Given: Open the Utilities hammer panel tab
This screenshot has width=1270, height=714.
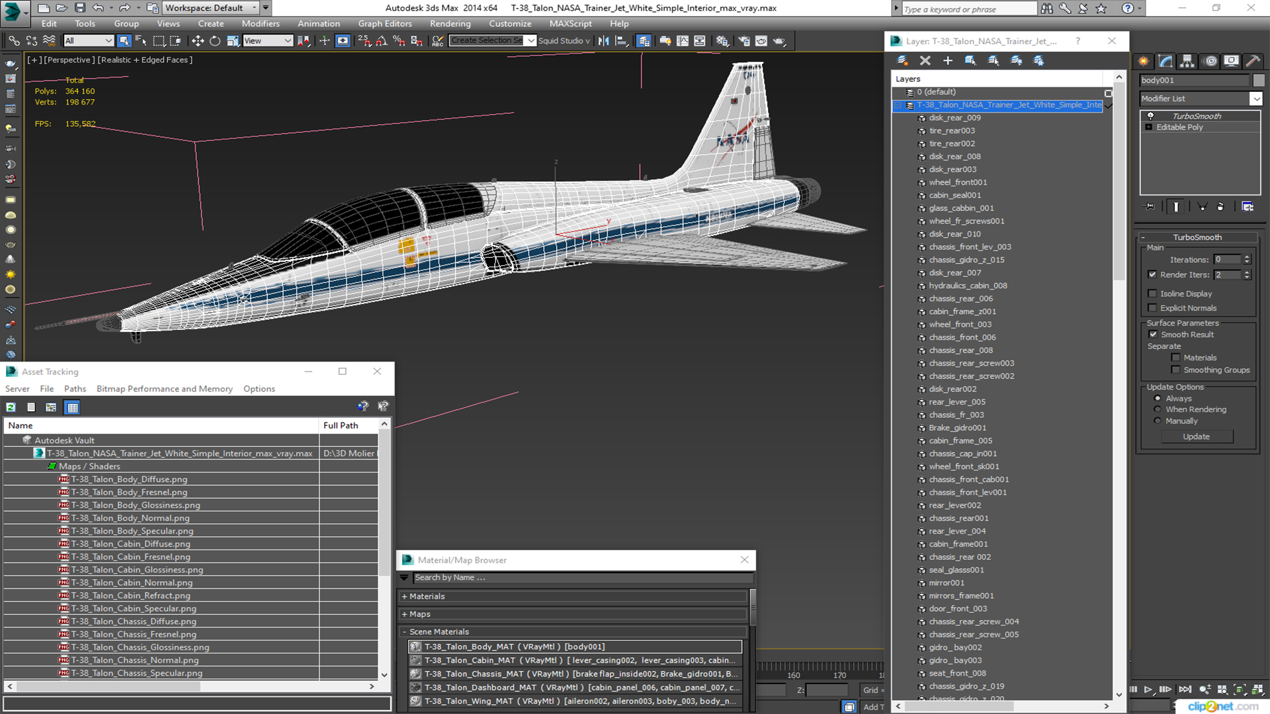Looking at the screenshot, I should point(1252,61).
